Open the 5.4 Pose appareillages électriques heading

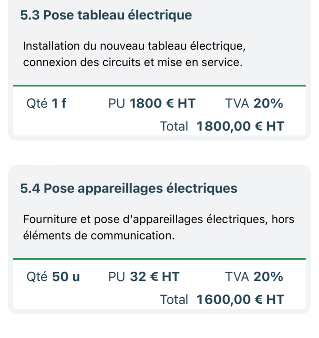[x=129, y=188]
